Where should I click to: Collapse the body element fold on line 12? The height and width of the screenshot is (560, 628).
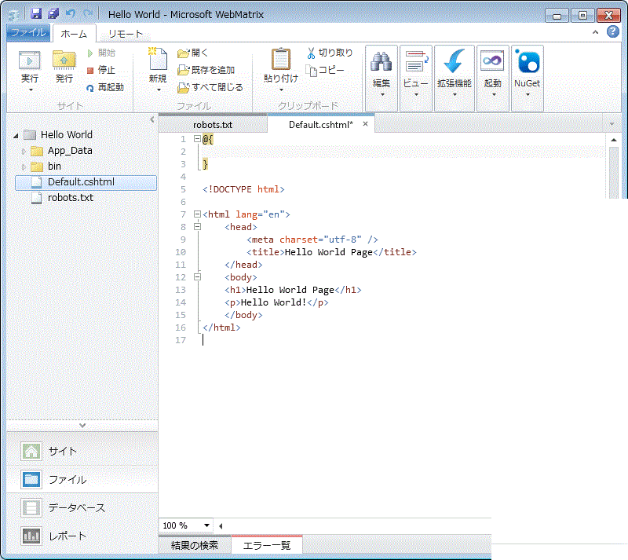point(197,276)
